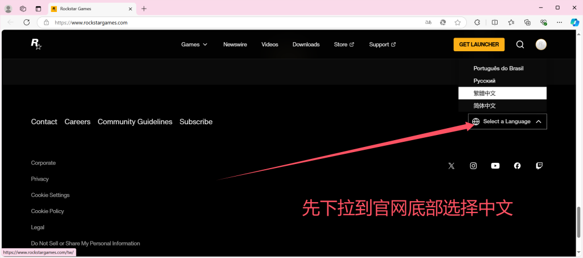Click the globe language icon
583x258 pixels.
476,121
